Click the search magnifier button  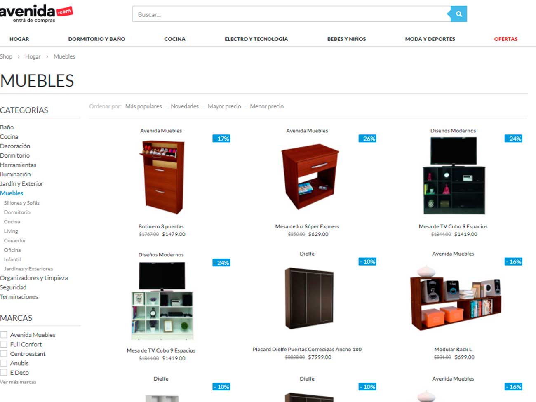click(458, 14)
